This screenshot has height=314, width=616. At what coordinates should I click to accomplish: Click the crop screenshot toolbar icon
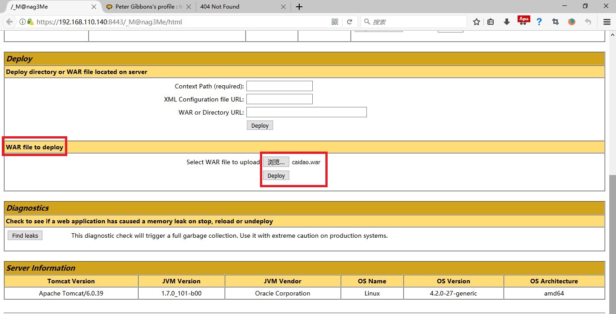tap(556, 22)
